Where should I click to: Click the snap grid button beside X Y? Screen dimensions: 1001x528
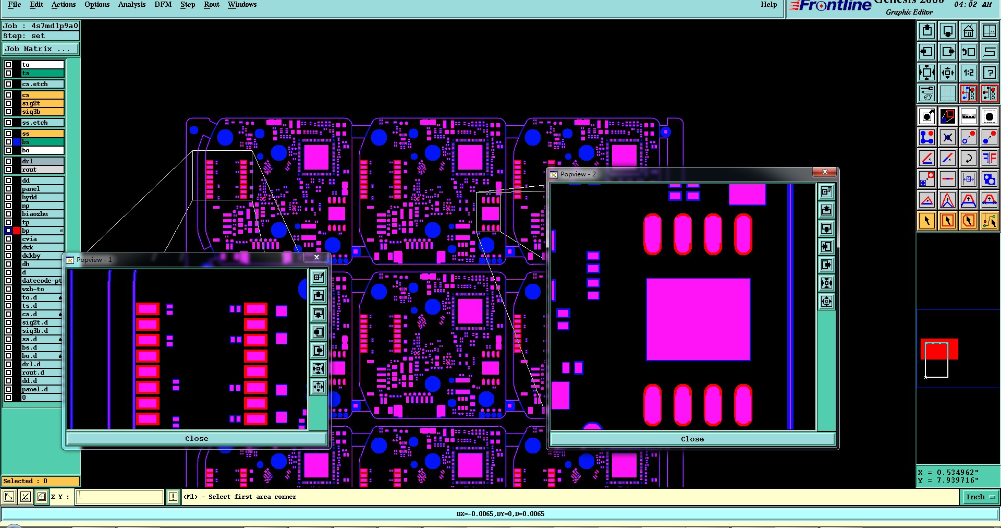[x=42, y=497]
